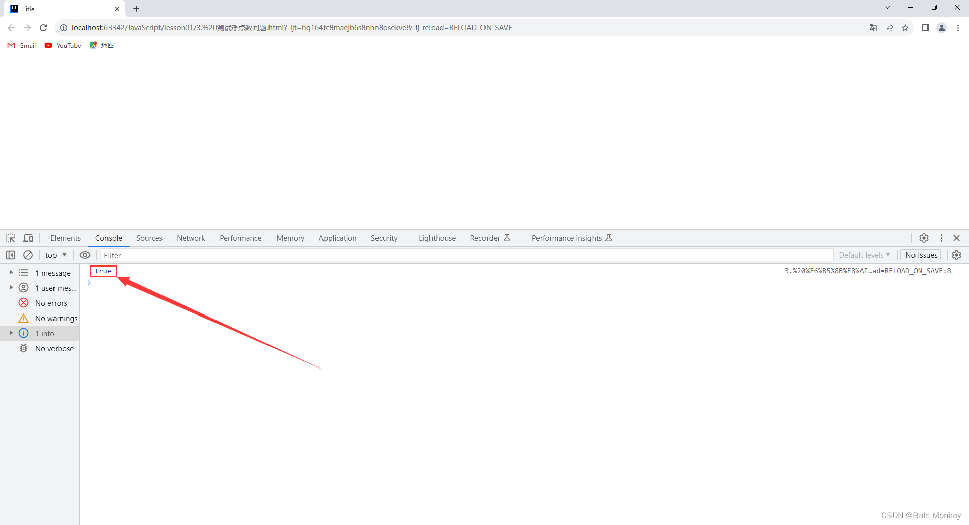969x525 pixels.
Task: Click the browser forward arrow
Action: click(x=27, y=28)
